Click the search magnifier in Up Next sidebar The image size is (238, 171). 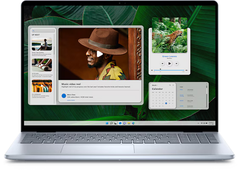point(33,31)
